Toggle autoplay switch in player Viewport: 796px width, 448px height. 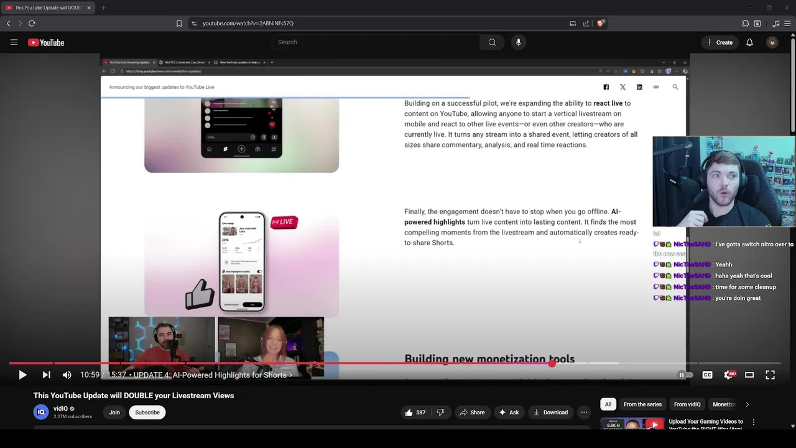point(685,375)
